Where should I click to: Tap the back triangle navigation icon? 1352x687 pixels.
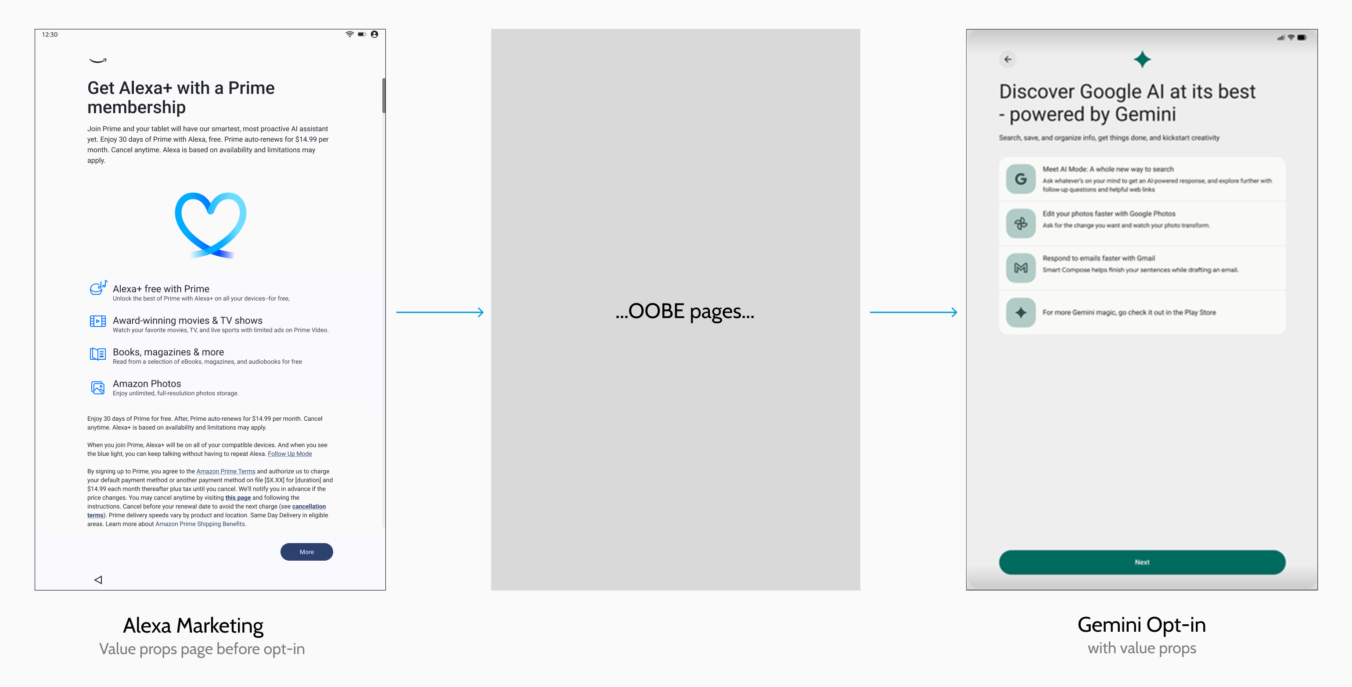pos(98,580)
